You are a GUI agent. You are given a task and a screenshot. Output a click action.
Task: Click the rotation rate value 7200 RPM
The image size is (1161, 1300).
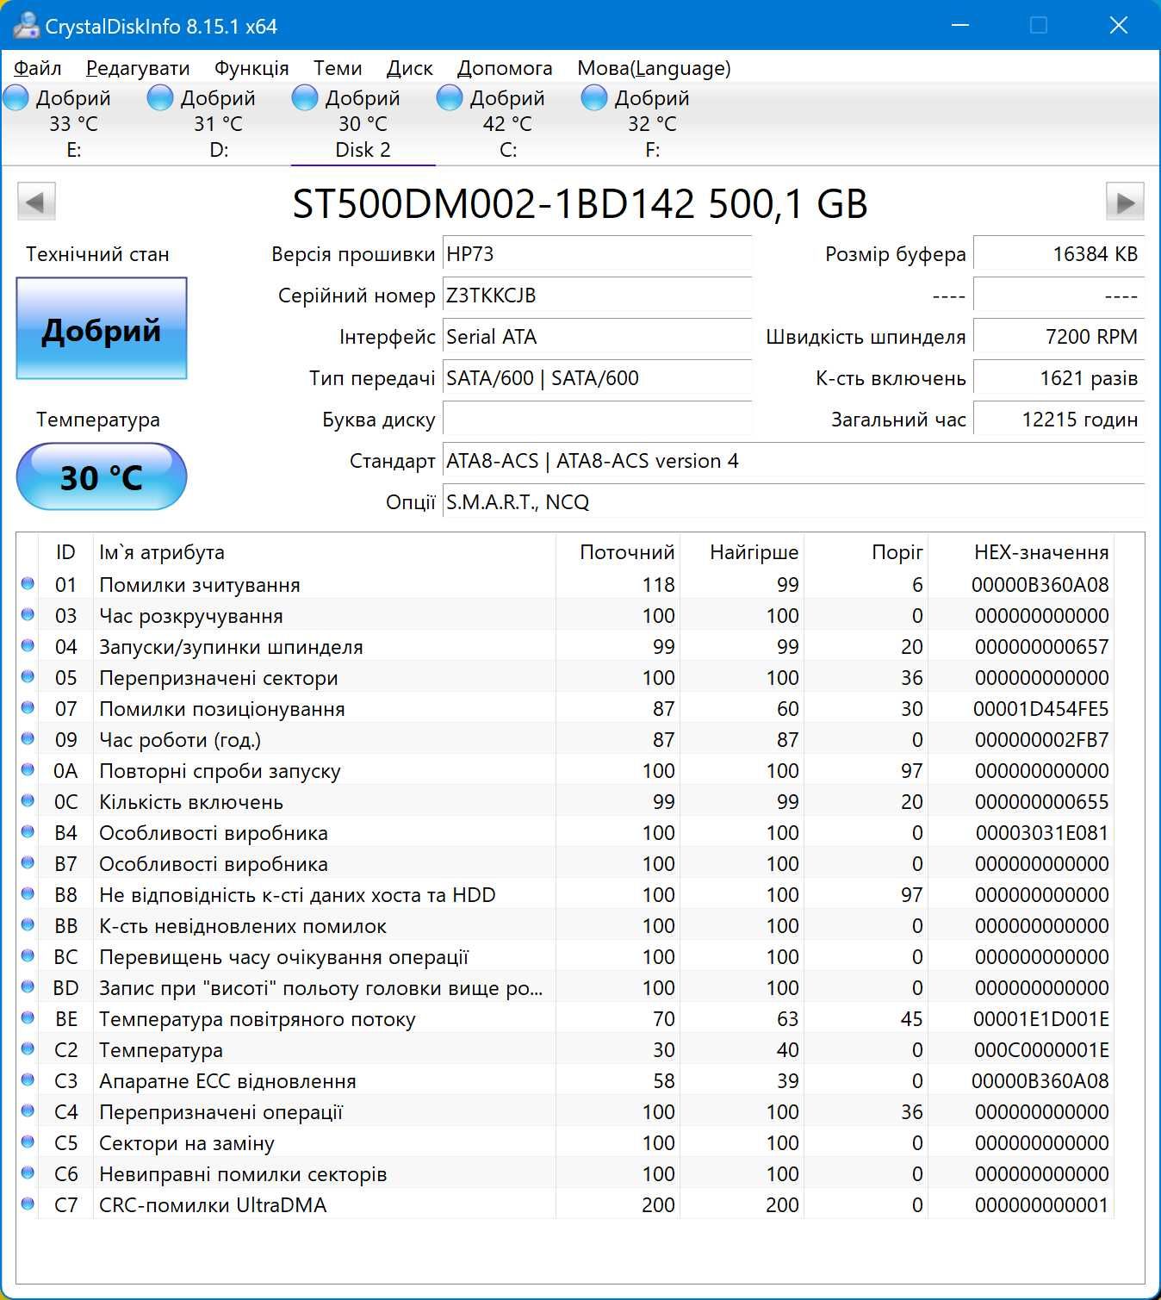pos(1059,337)
